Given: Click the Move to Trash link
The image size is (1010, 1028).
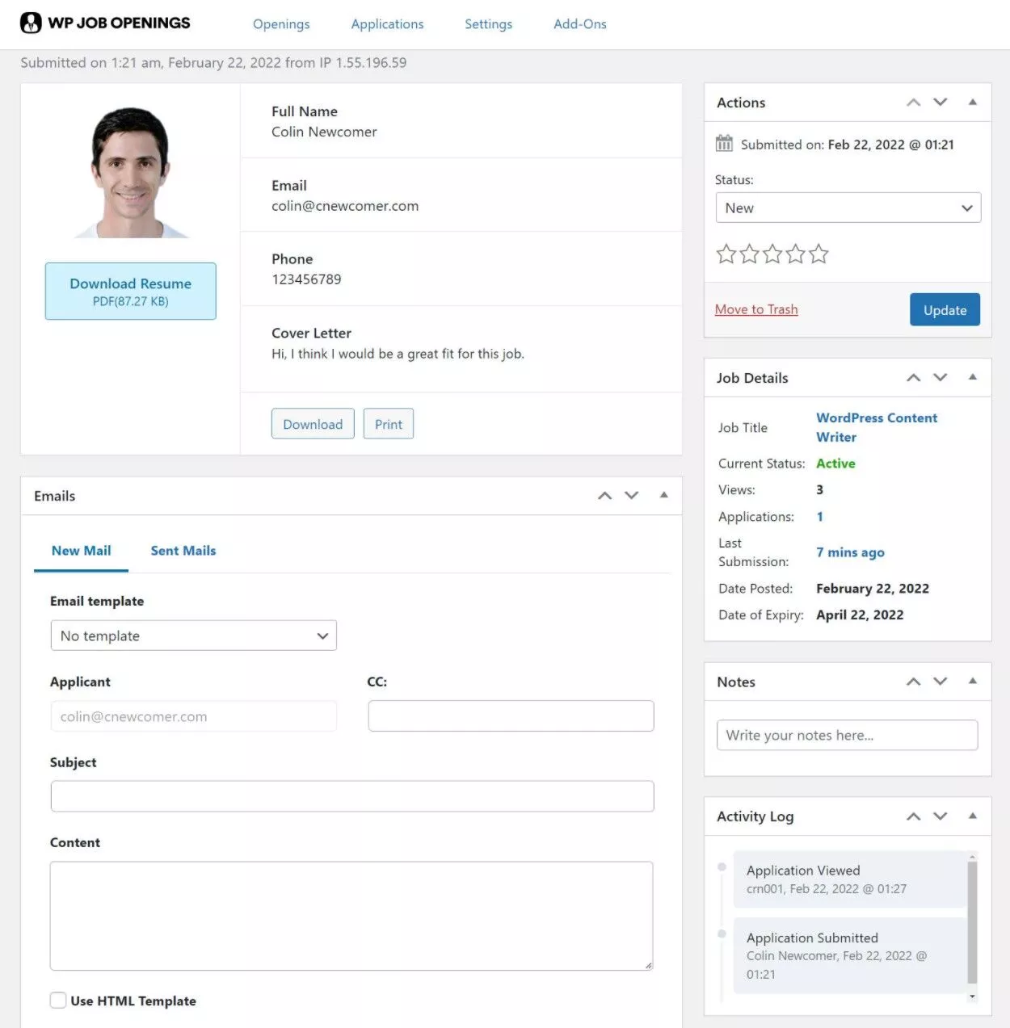Looking at the screenshot, I should click(x=756, y=309).
